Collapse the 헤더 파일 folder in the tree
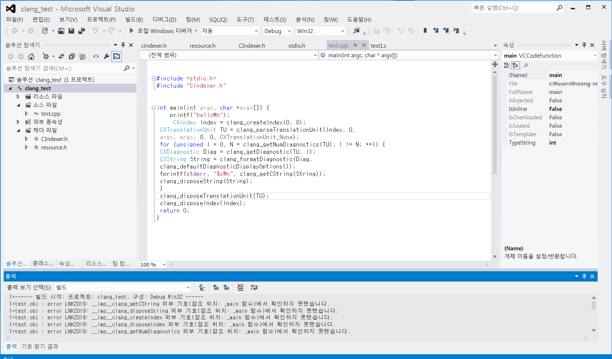The height and width of the screenshot is (359, 612). point(18,130)
